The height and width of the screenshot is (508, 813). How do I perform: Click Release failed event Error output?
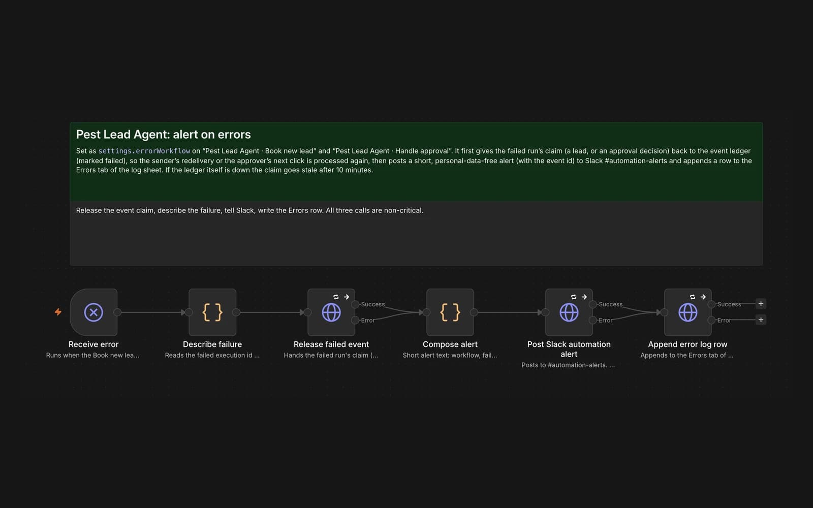(x=355, y=320)
